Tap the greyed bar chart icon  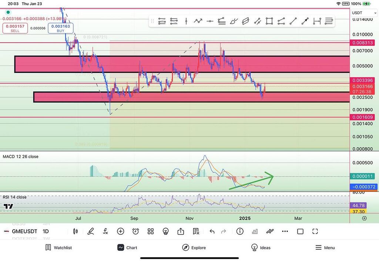coord(255,231)
